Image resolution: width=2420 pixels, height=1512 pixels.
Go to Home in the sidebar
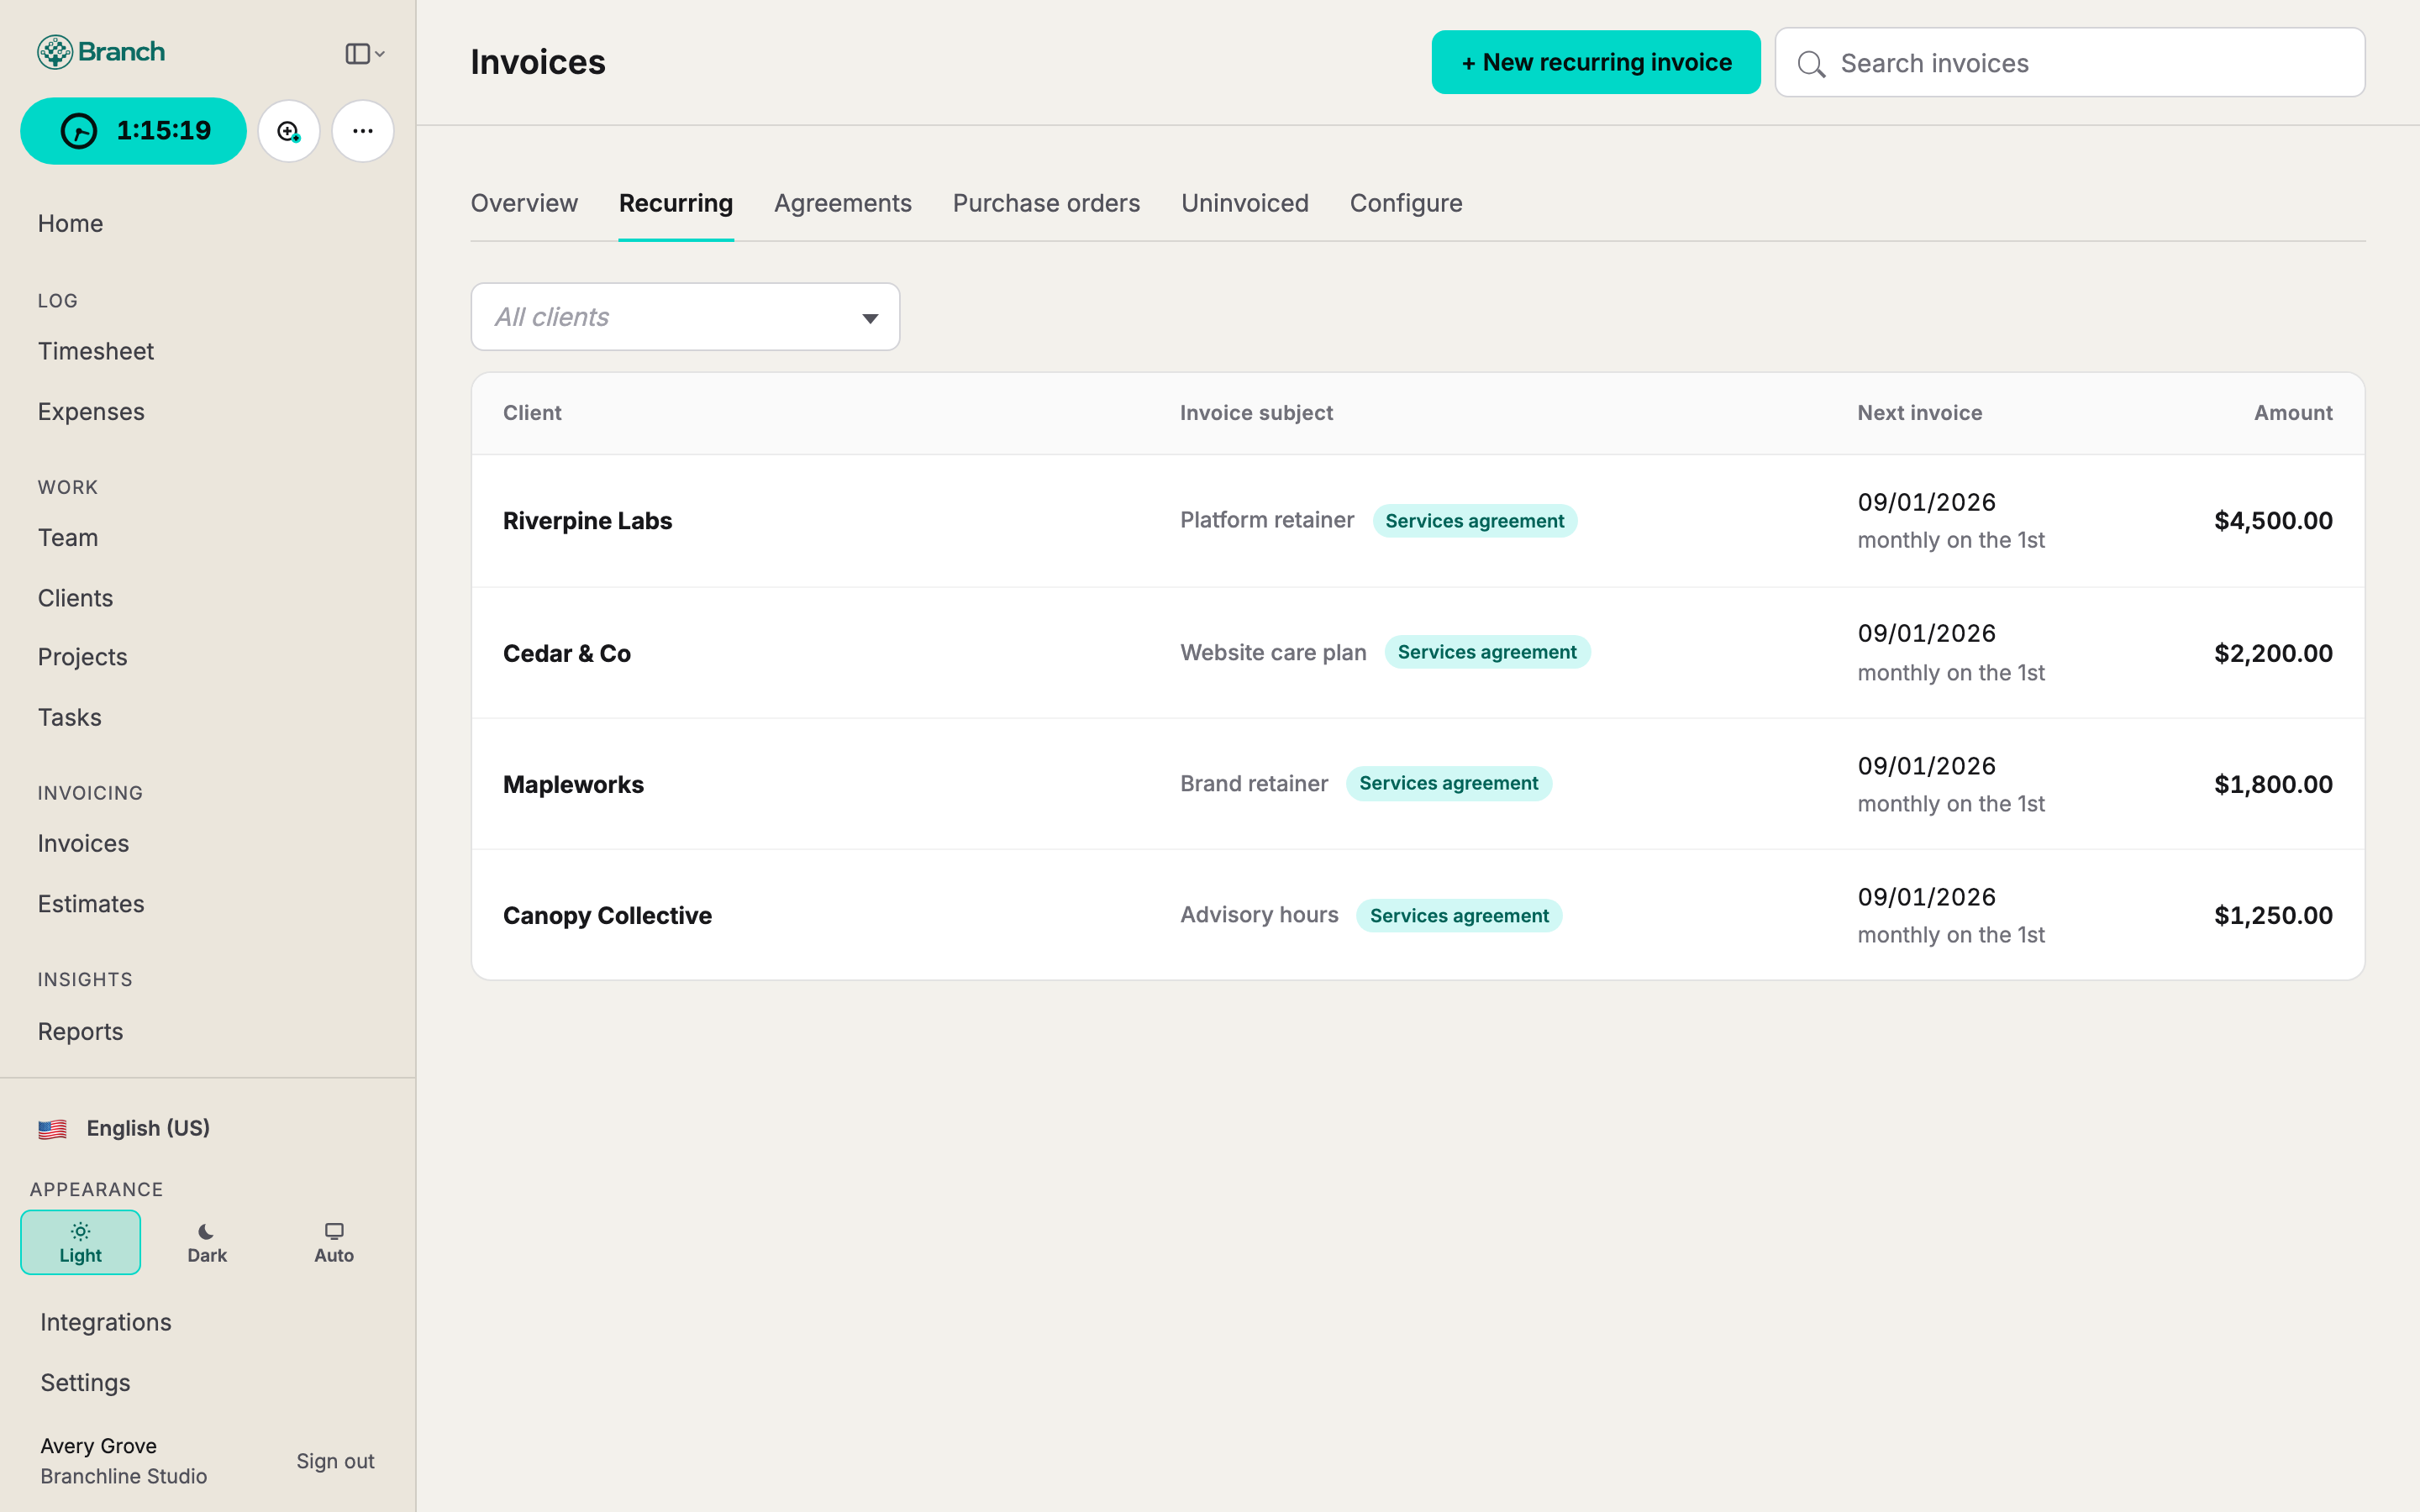[x=71, y=223]
